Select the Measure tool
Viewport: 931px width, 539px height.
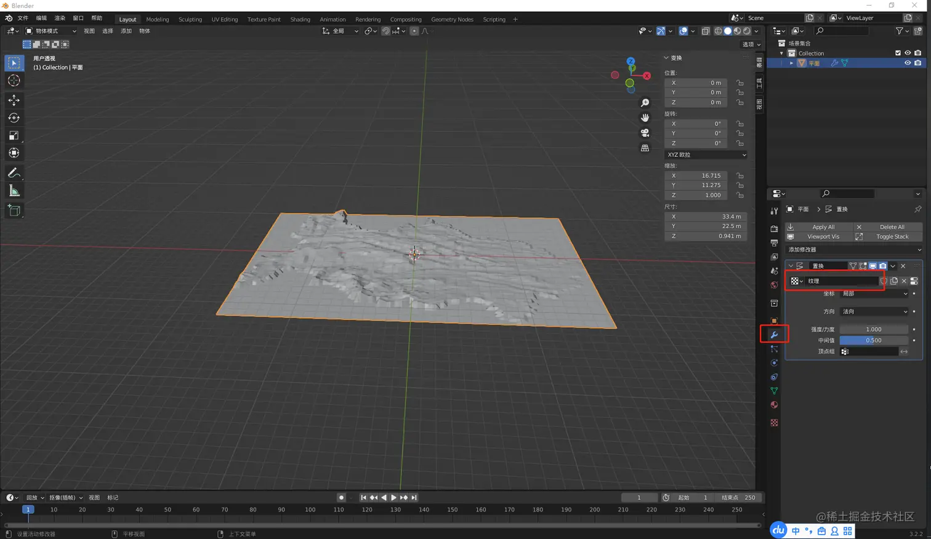14,191
